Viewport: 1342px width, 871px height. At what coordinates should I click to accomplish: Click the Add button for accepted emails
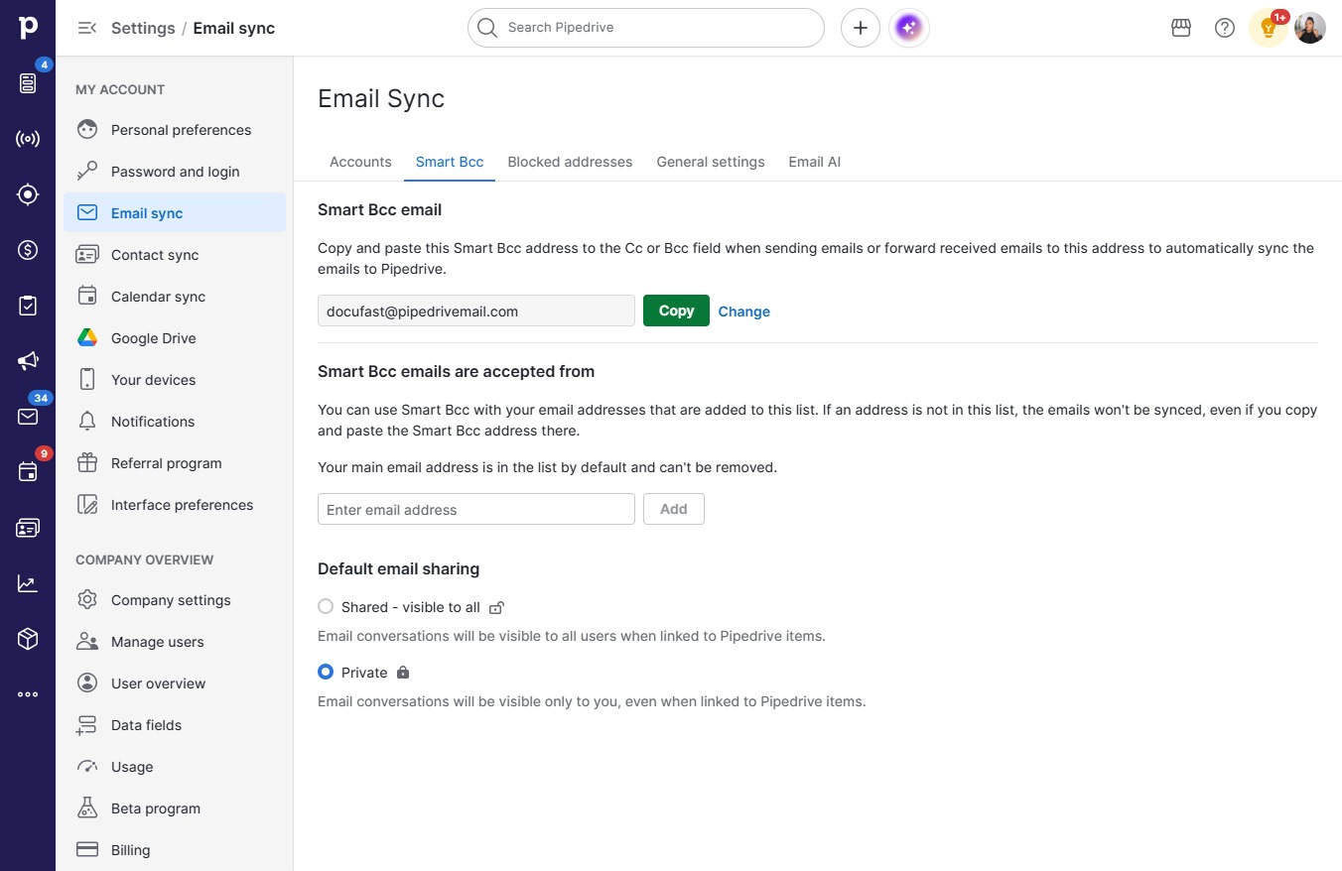[674, 509]
